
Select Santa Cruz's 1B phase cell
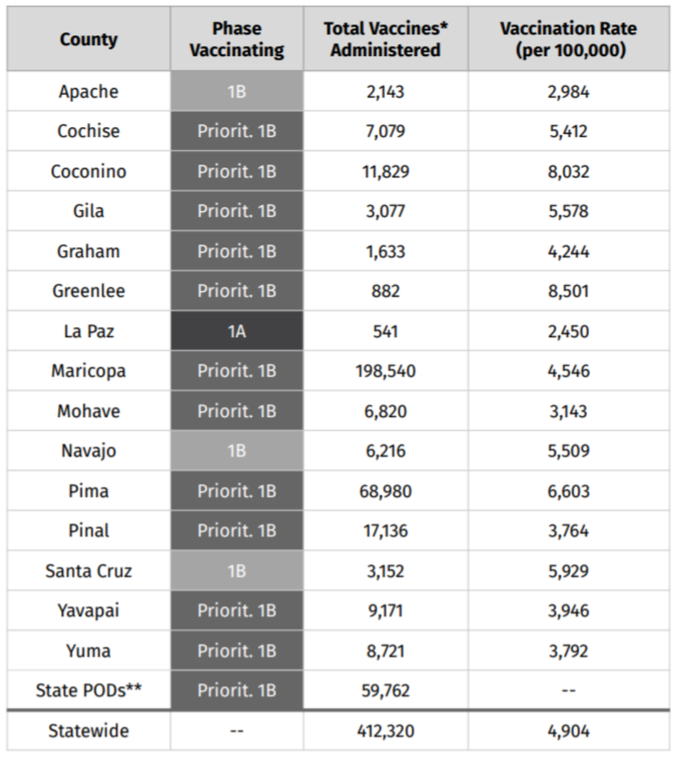pos(237,571)
